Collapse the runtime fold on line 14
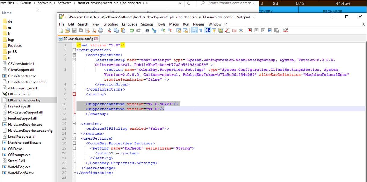This screenshot has height=182, width=367. 74,124
